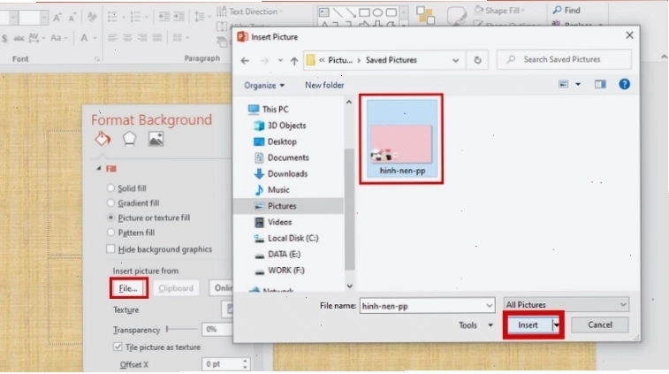
Task: Click the Insert button
Action: pos(528,324)
